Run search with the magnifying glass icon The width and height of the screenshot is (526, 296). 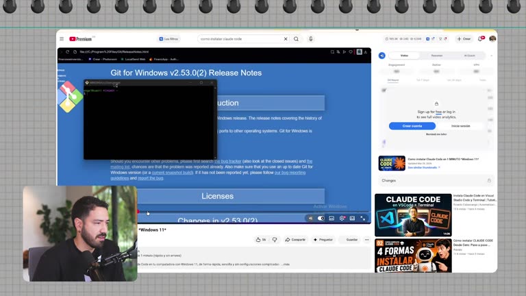pos(296,39)
